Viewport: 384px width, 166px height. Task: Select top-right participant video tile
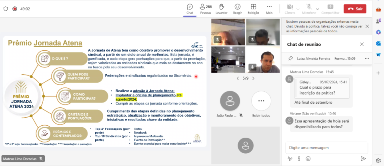point(263,32)
